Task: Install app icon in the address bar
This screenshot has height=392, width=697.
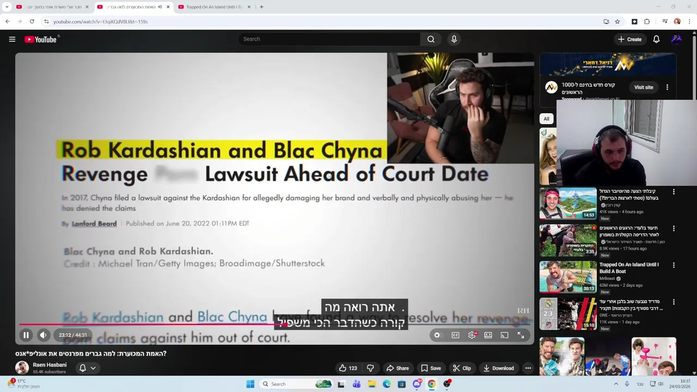Action: (x=606, y=22)
